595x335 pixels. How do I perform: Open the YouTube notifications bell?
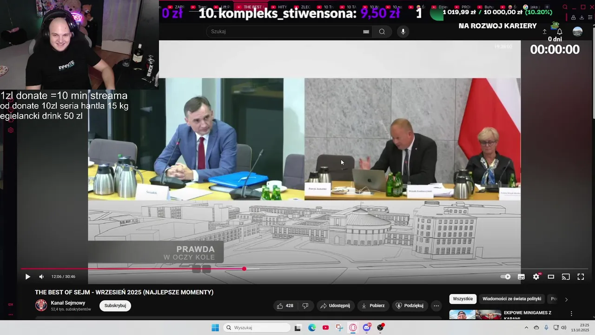(x=560, y=32)
